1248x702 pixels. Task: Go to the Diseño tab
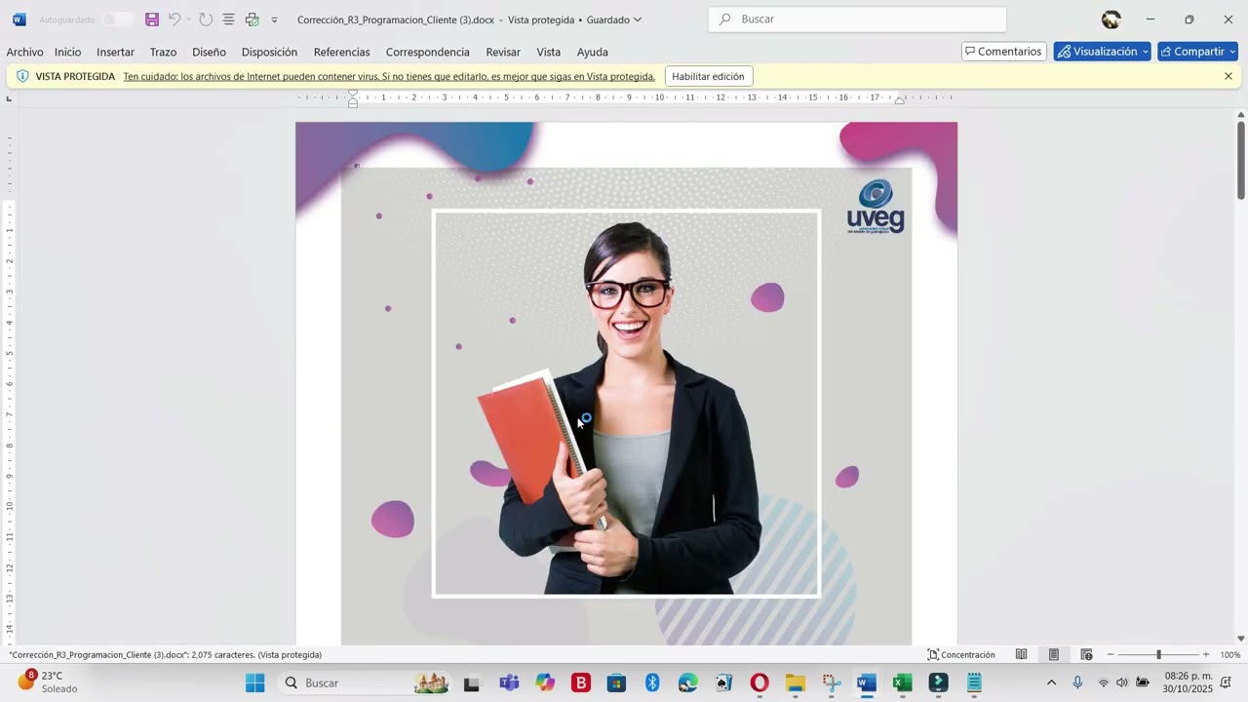(x=209, y=52)
